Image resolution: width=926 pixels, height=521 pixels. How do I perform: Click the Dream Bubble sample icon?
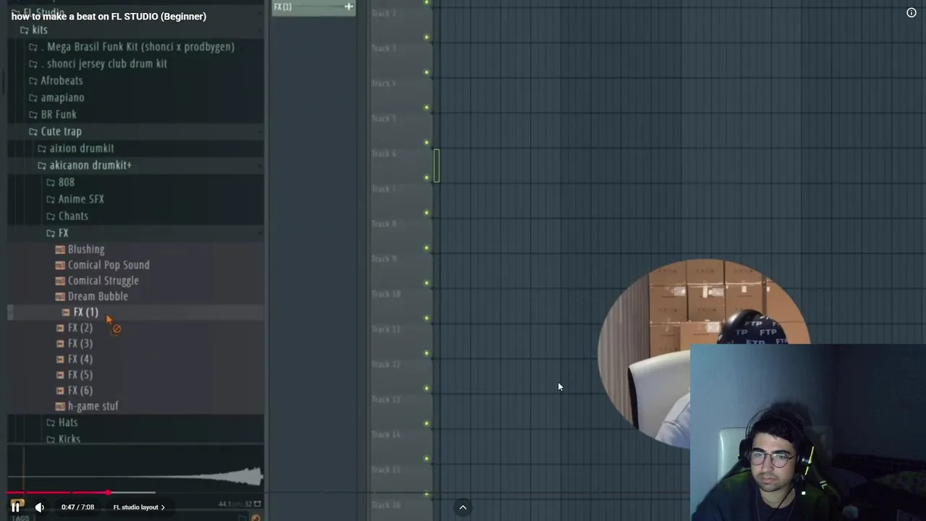60,297
